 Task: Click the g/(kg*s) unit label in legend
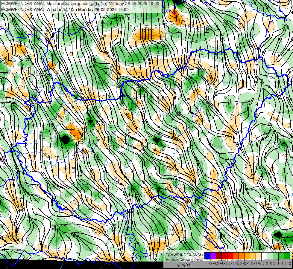tap(184, 265)
